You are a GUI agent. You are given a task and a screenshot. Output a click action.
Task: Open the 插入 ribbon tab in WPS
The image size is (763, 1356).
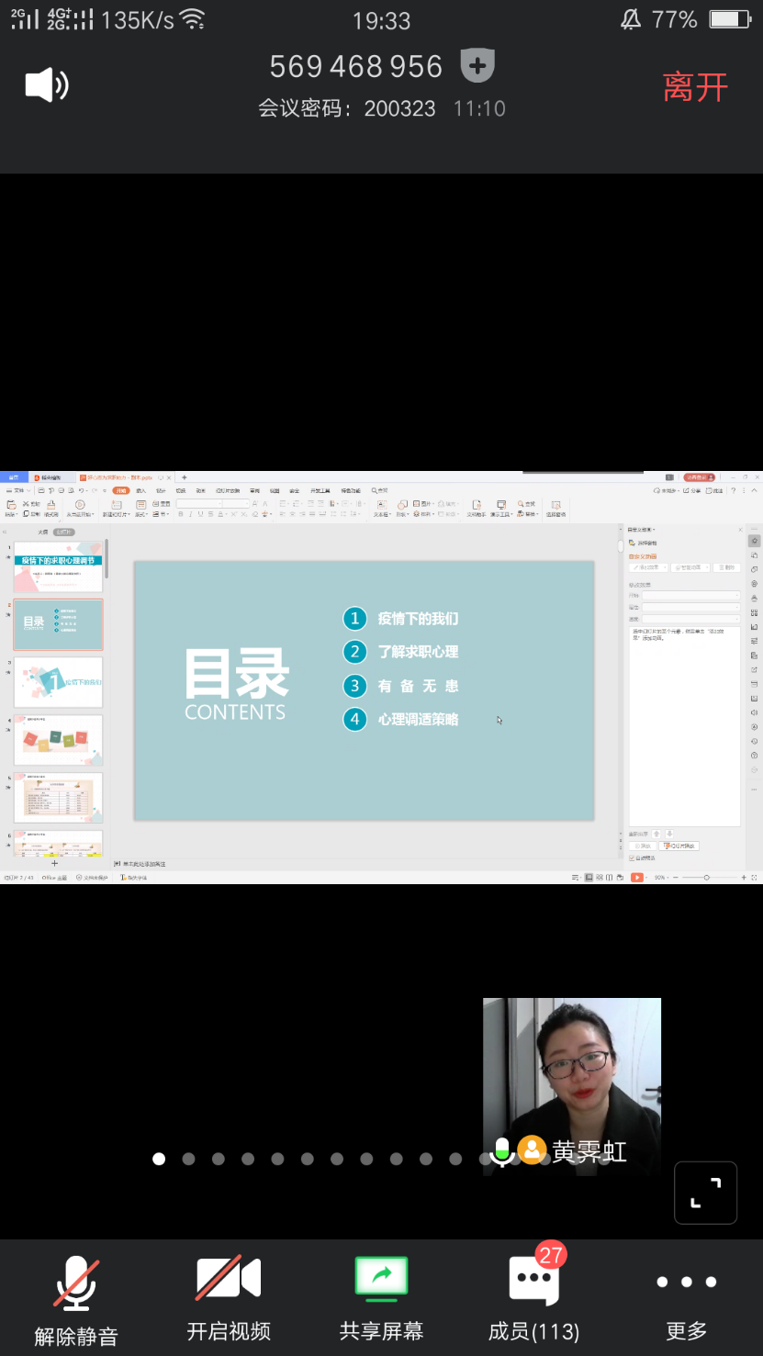point(140,491)
